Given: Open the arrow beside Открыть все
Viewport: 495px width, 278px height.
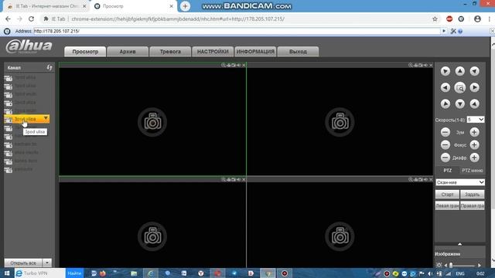Looking at the screenshot, I should tap(47, 263).
